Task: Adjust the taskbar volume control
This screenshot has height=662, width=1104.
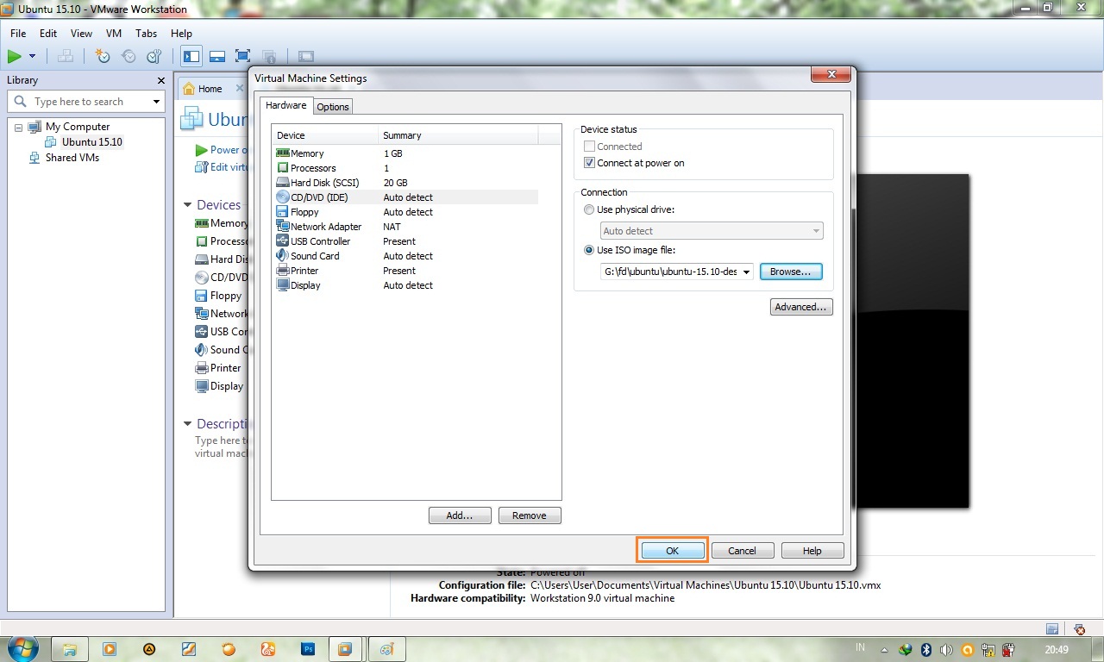Action: click(945, 648)
